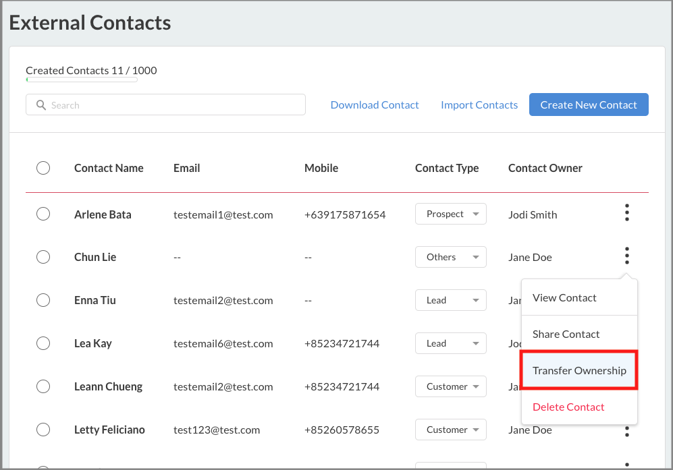Click into the Search input field
The height and width of the screenshot is (470, 673).
[x=165, y=105]
